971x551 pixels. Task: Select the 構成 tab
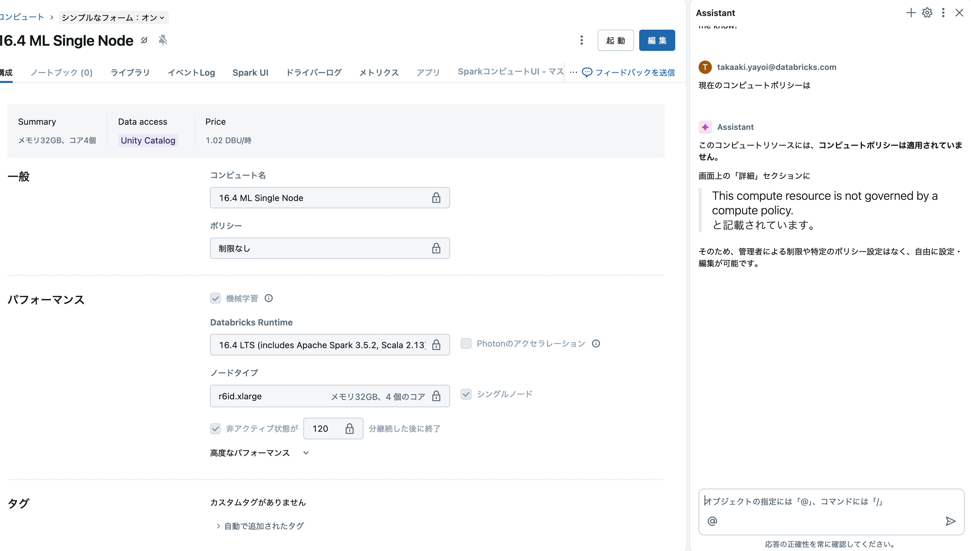tap(6, 72)
